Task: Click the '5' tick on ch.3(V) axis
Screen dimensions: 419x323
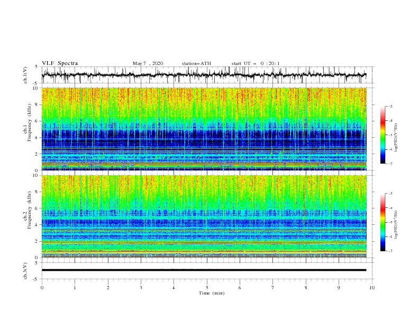Action: 37,262
